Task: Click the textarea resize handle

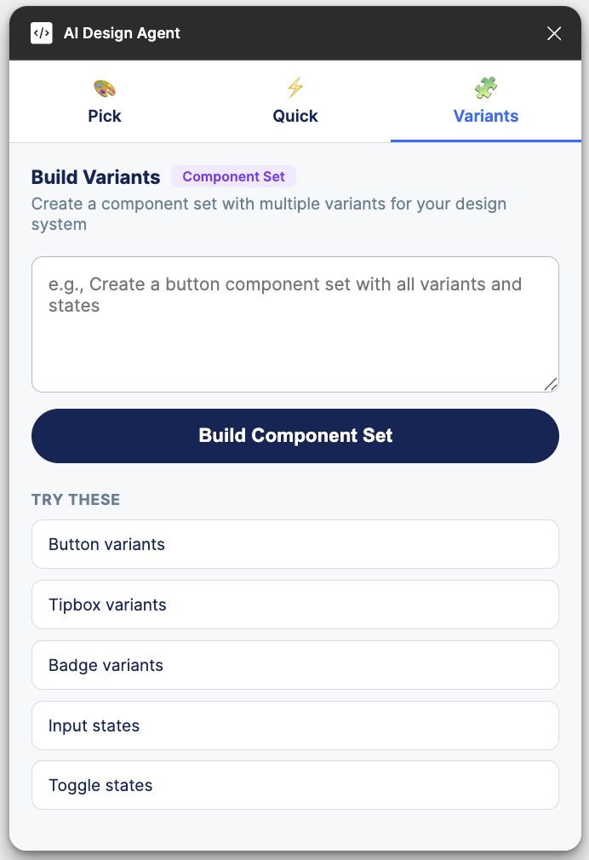Action: [552, 383]
